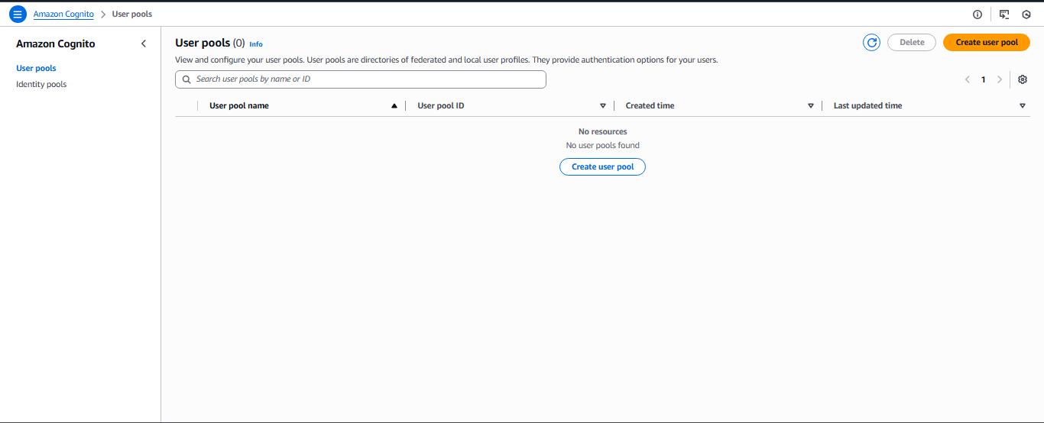Screen dimensions: 1044x423
Task: Click the search magnifier icon
Action: [x=186, y=79]
